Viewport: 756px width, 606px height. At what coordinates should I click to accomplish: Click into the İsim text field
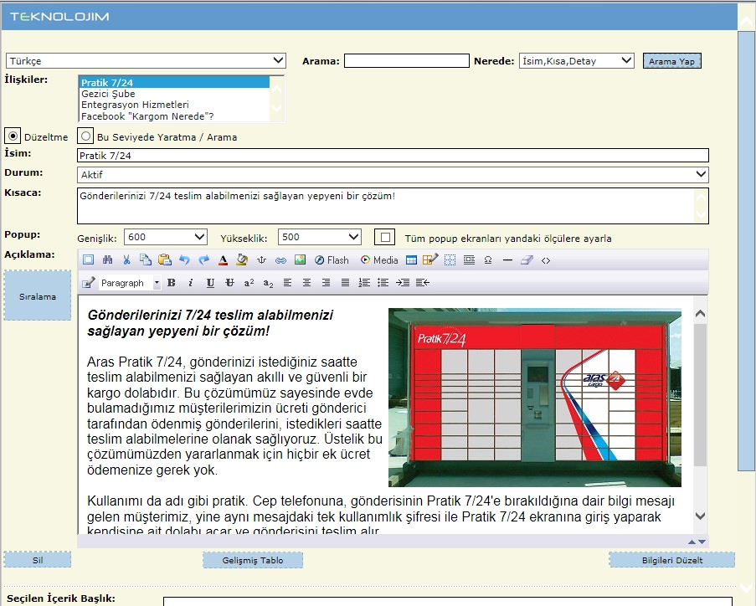click(393, 155)
